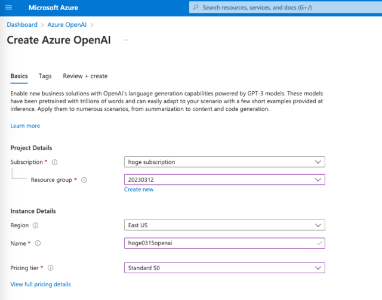Show Name field info tooltip icon
The image size is (382, 300).
click(x=38, y=243)
